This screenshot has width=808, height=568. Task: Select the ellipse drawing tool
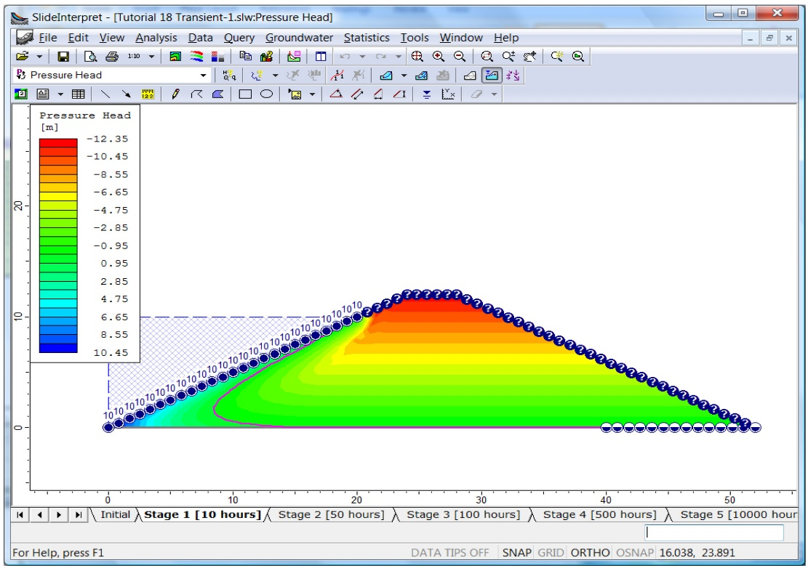(x=266, y=94)
